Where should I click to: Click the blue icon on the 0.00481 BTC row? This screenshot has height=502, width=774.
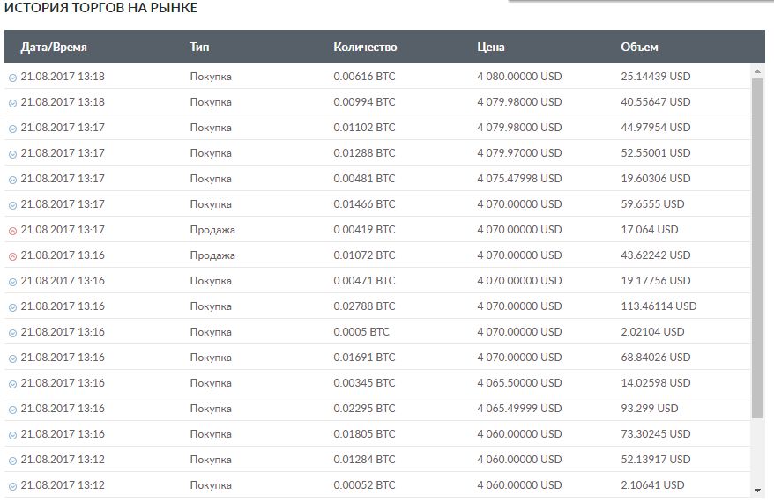click(x=12, y=180)
